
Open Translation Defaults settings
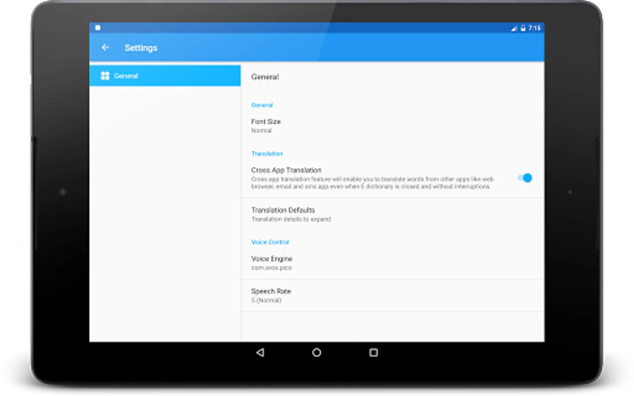[x=392, y=214]
